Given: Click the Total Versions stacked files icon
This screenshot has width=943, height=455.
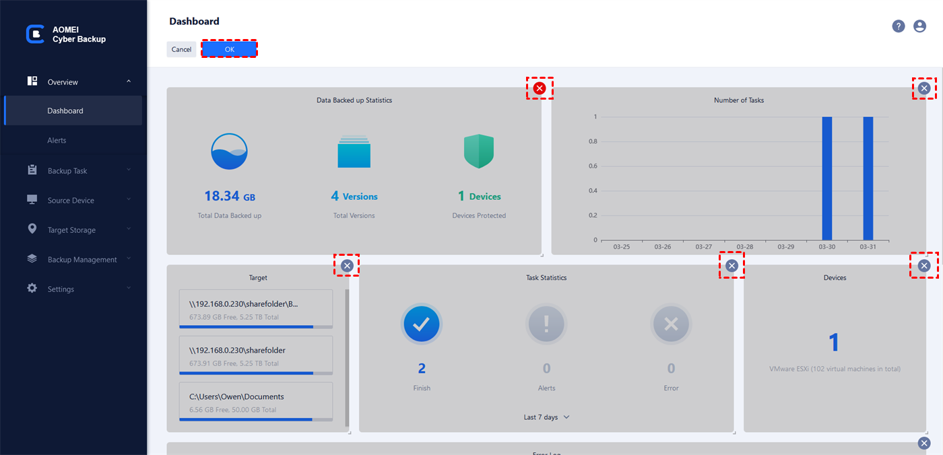Looking at the screenshot, I should (354, 151).
